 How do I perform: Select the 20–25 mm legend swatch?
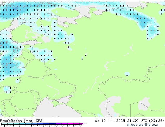(47, 124)
